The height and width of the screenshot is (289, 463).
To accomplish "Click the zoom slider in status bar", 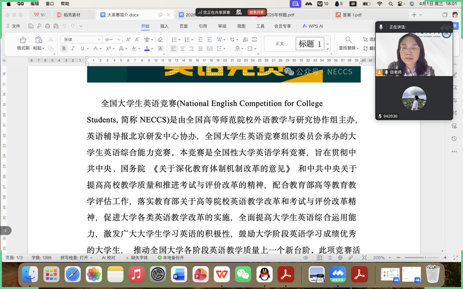I will [421, 258].
